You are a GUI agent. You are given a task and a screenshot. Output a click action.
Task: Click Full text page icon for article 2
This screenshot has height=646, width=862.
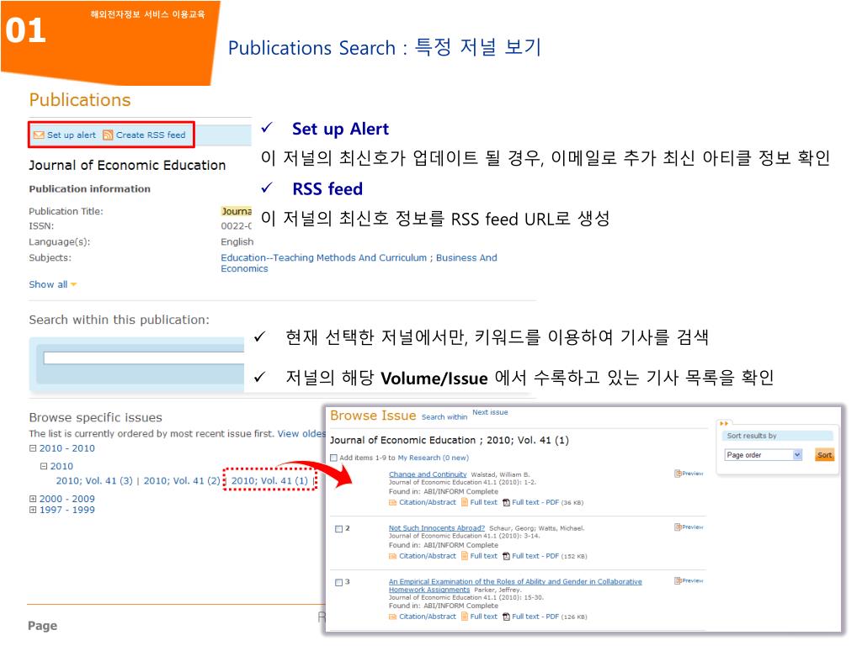[x=465, y=556]
